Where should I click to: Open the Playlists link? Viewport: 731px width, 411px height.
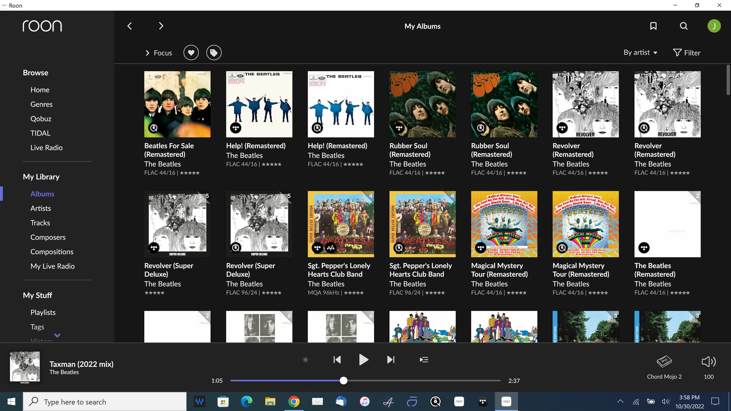(43, 312)
